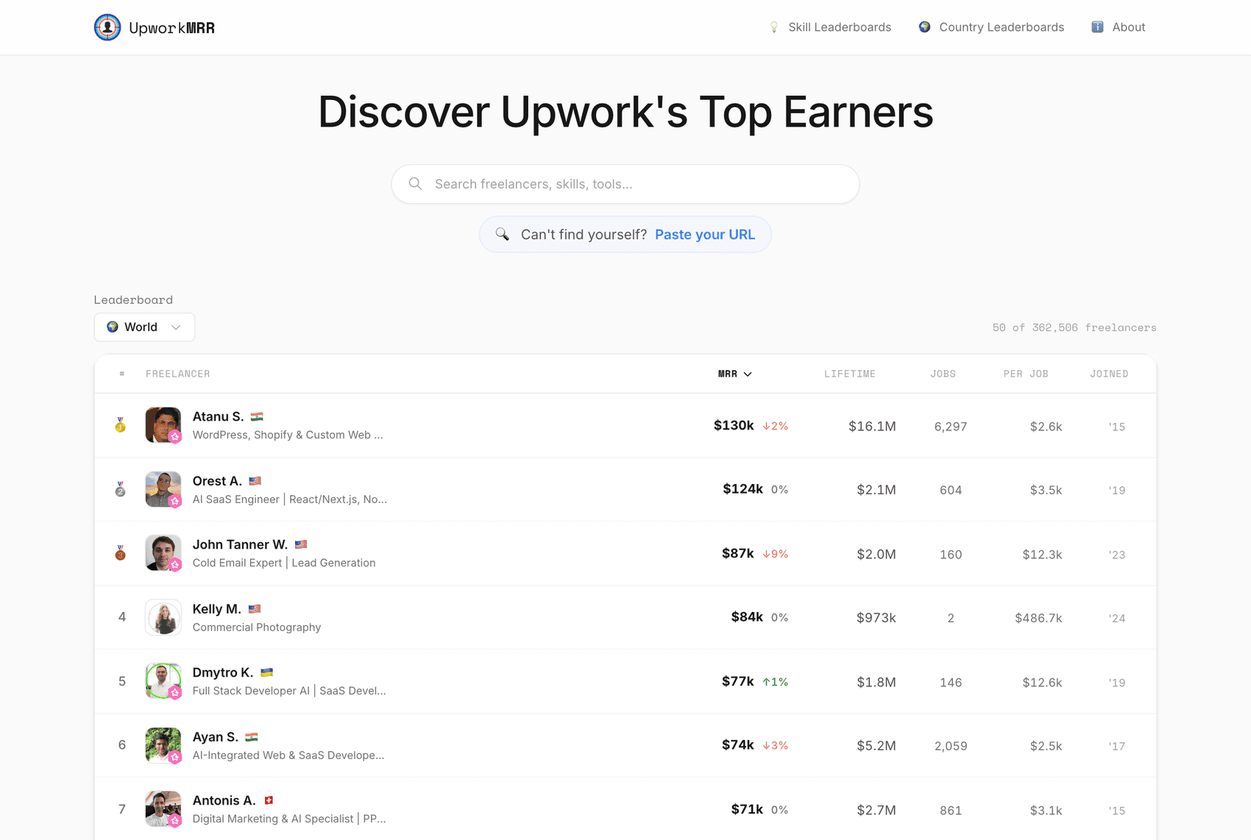
Task: Click India flag next to Ayan S.
Action: pos(252,737)
